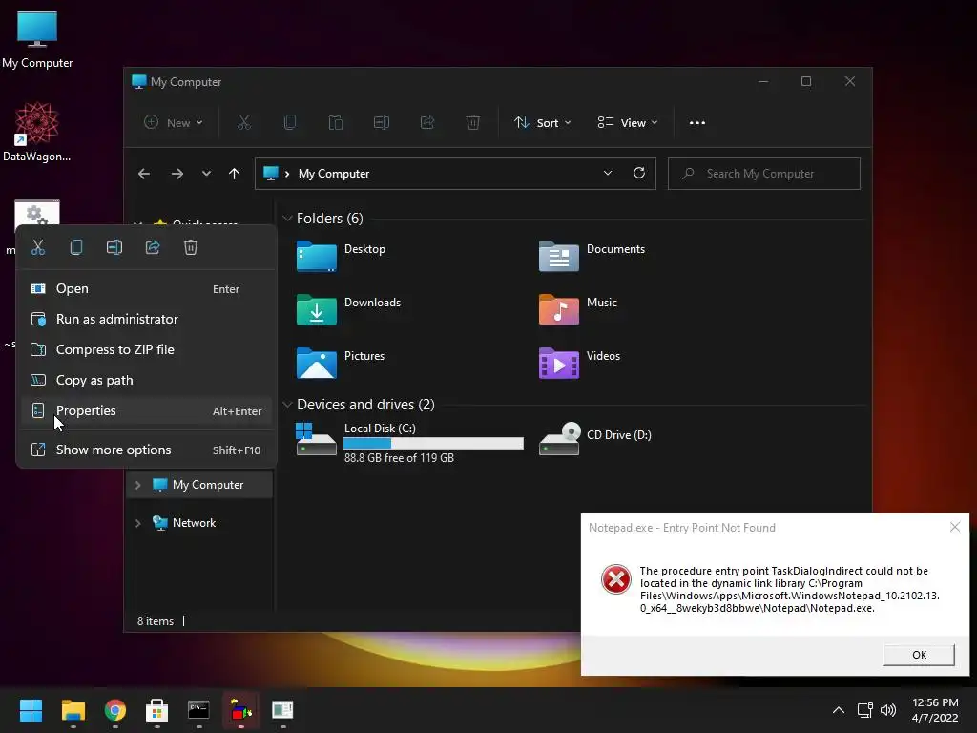This screenshot has width=977, height=733.
Task: Open Microsoft Store from the taskbar
Action: [x=157, y=710]
